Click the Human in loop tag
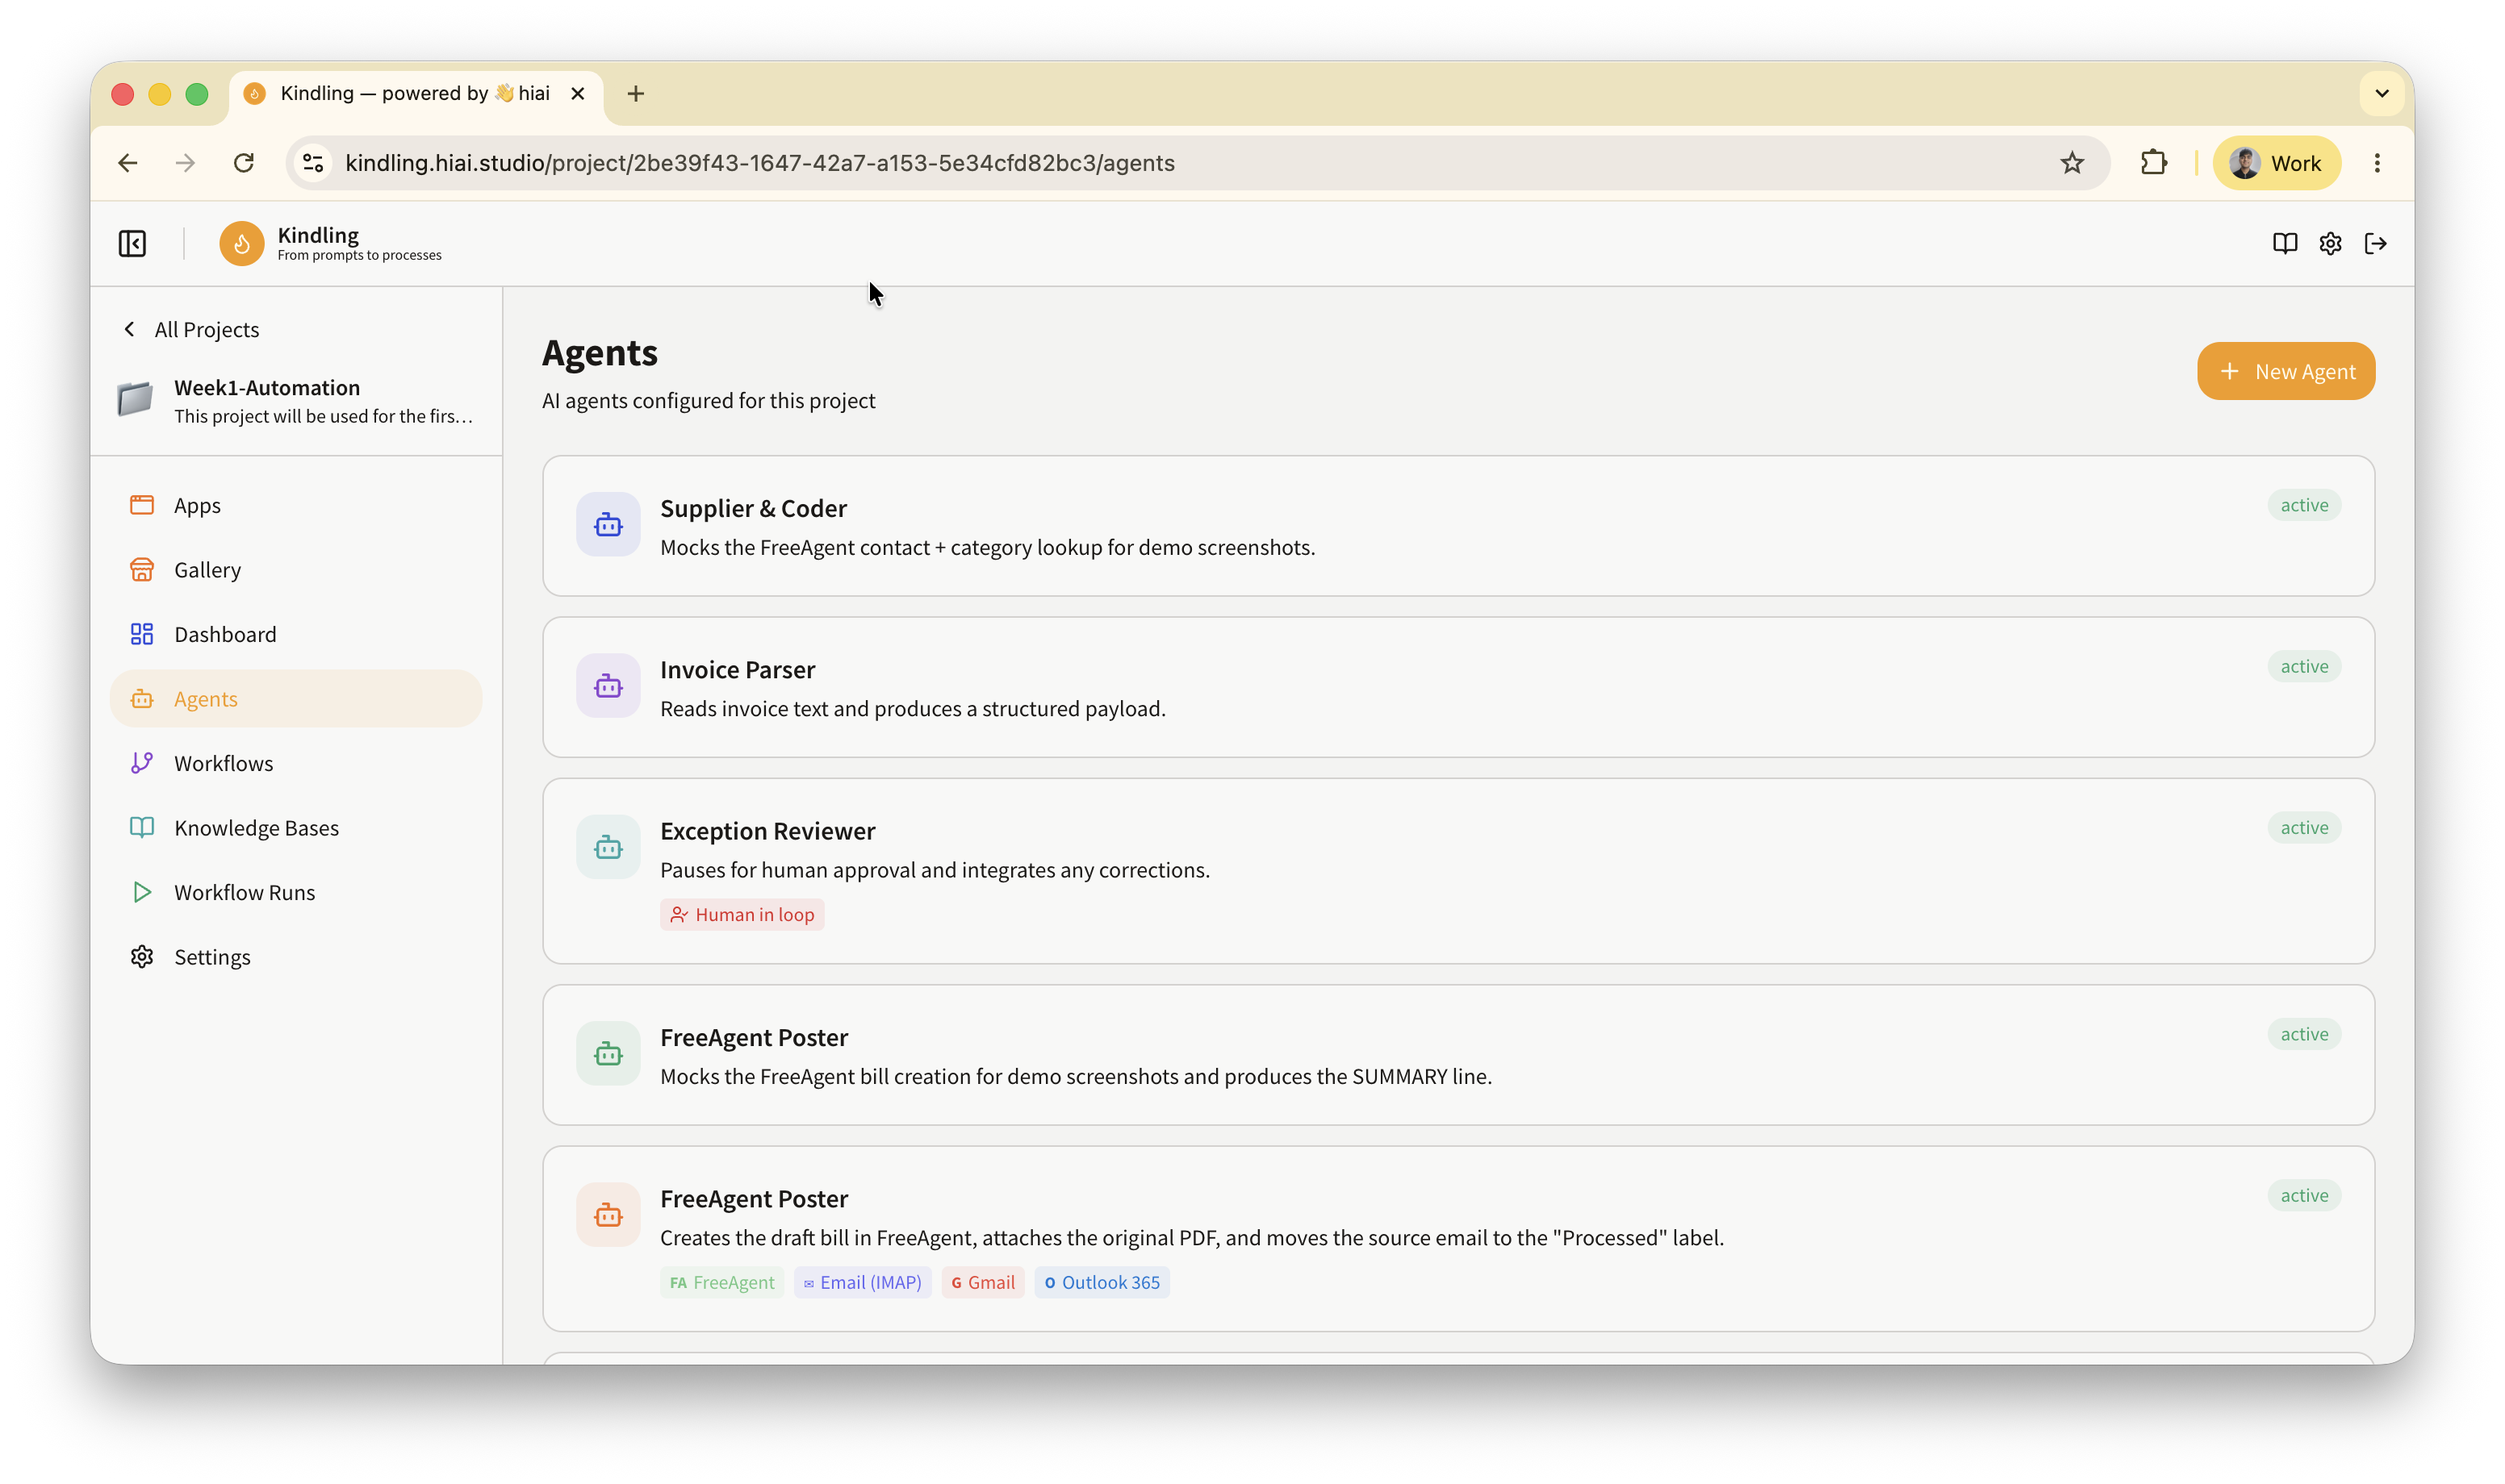 742,914
